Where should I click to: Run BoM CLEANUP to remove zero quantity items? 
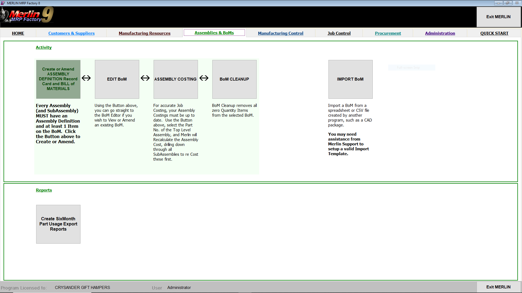[234, 79]
